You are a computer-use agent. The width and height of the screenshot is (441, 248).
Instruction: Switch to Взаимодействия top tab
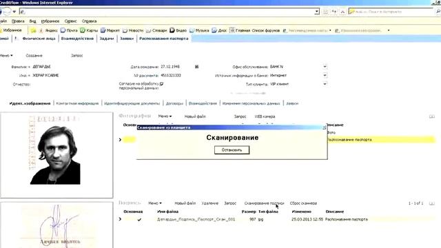coord(77,39)
